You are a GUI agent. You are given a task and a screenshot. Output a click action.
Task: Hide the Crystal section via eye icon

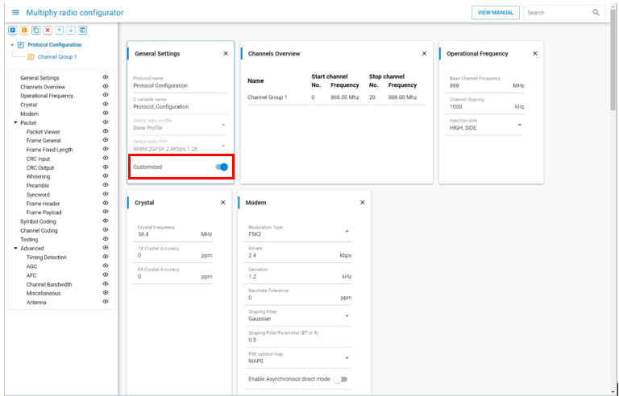point(106,105)
